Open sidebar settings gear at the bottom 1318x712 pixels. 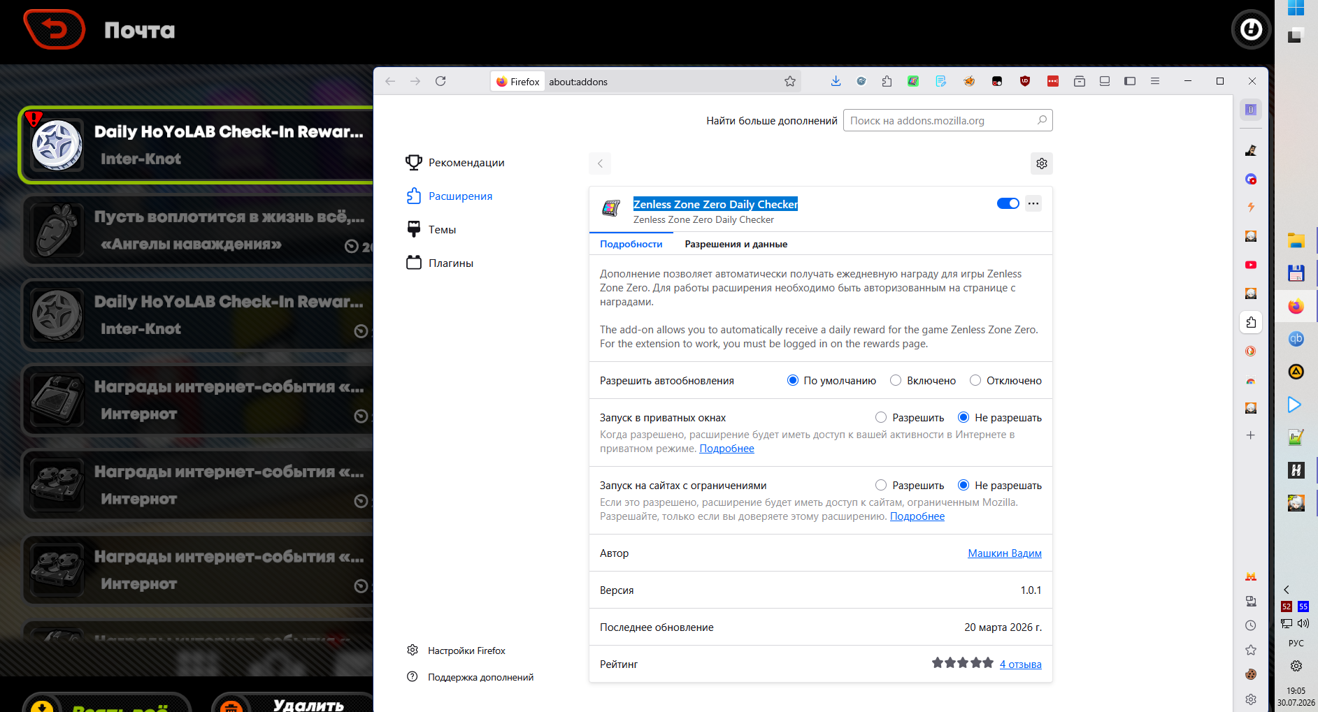point(1251,699)
